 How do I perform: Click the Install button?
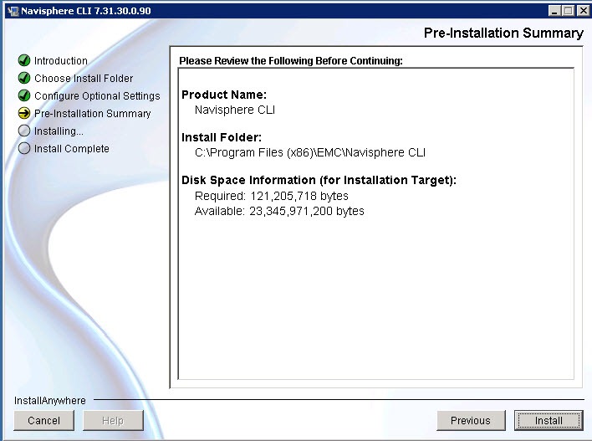[x=549, y=420]
